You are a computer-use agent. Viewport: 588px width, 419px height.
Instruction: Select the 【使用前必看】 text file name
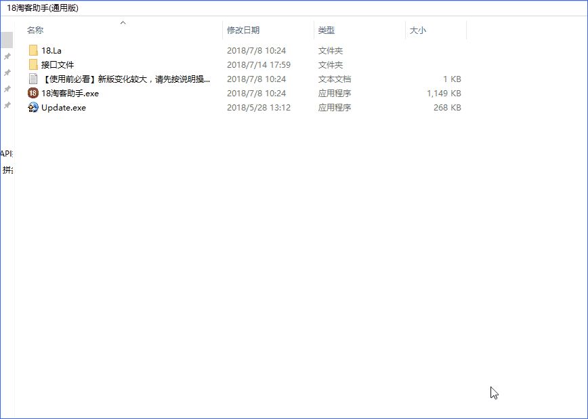coord(125,79)
